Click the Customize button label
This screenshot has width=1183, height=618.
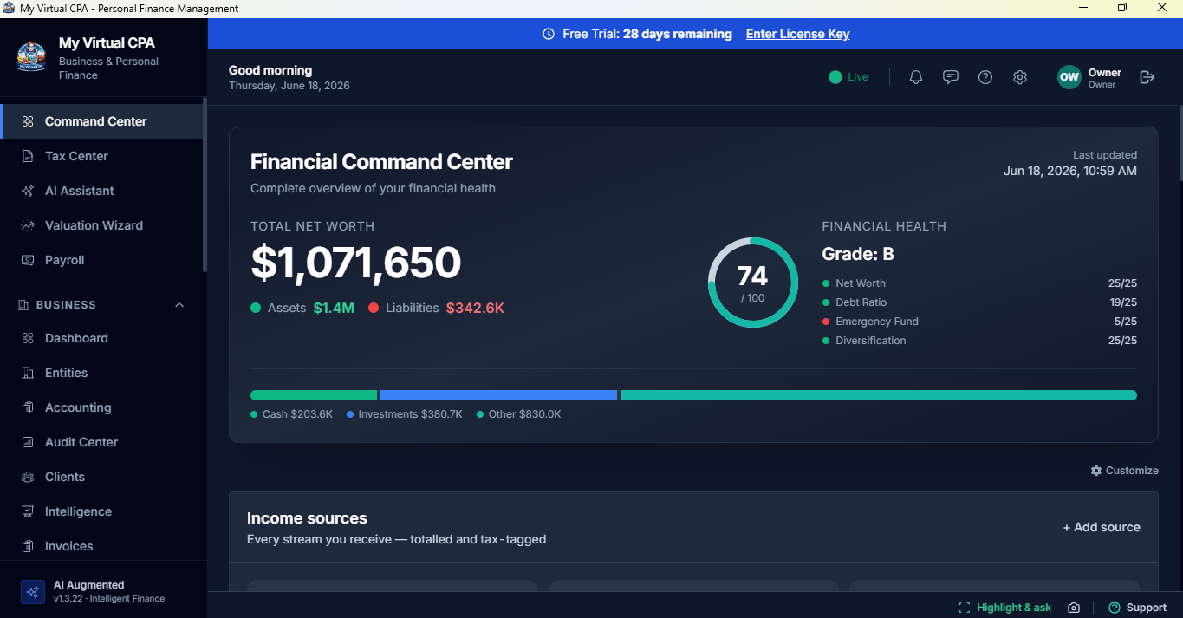1132,471
